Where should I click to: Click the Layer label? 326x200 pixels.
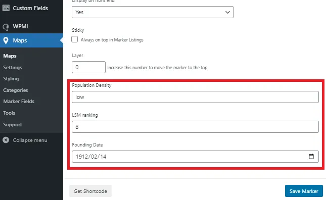coord(77,56)
